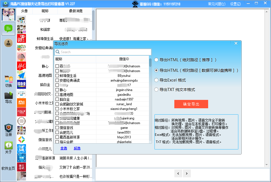Open the contacts person icon in sidebar
Image resolution: width=271 pixels, height=182 pixels.
(8, 43)
